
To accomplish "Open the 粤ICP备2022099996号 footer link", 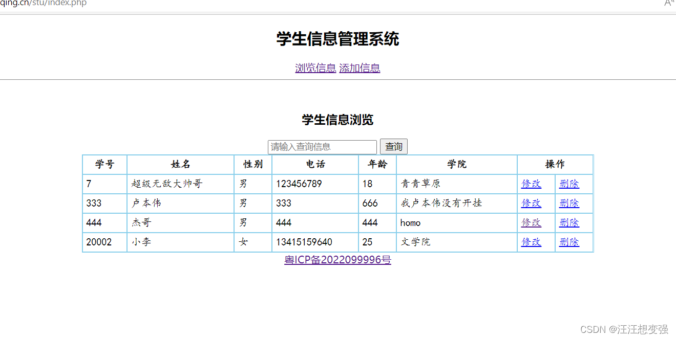I will click(337, 260).
